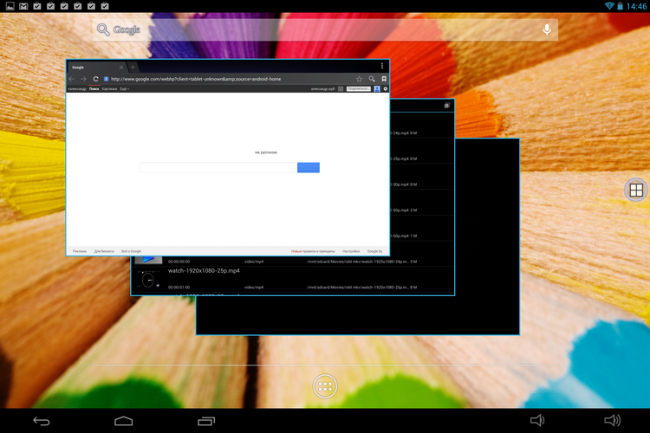
Task: Click the browser forward arrow
Action: coord(83,79)
